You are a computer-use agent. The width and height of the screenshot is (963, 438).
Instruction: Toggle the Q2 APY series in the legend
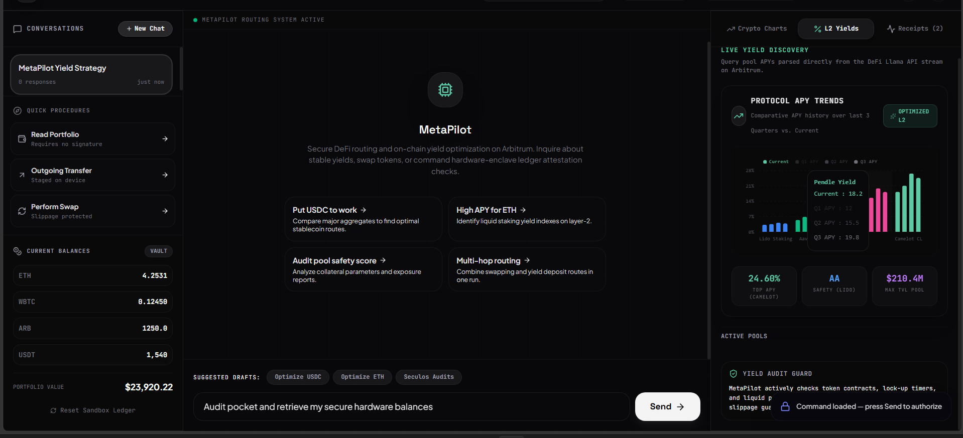click(836, 162)
